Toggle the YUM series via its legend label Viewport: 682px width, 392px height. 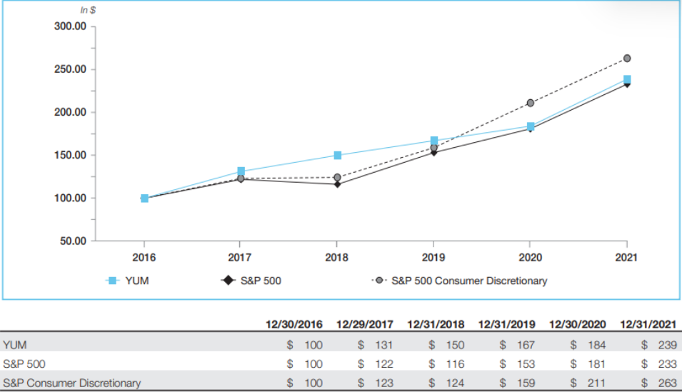coord(137,281)
